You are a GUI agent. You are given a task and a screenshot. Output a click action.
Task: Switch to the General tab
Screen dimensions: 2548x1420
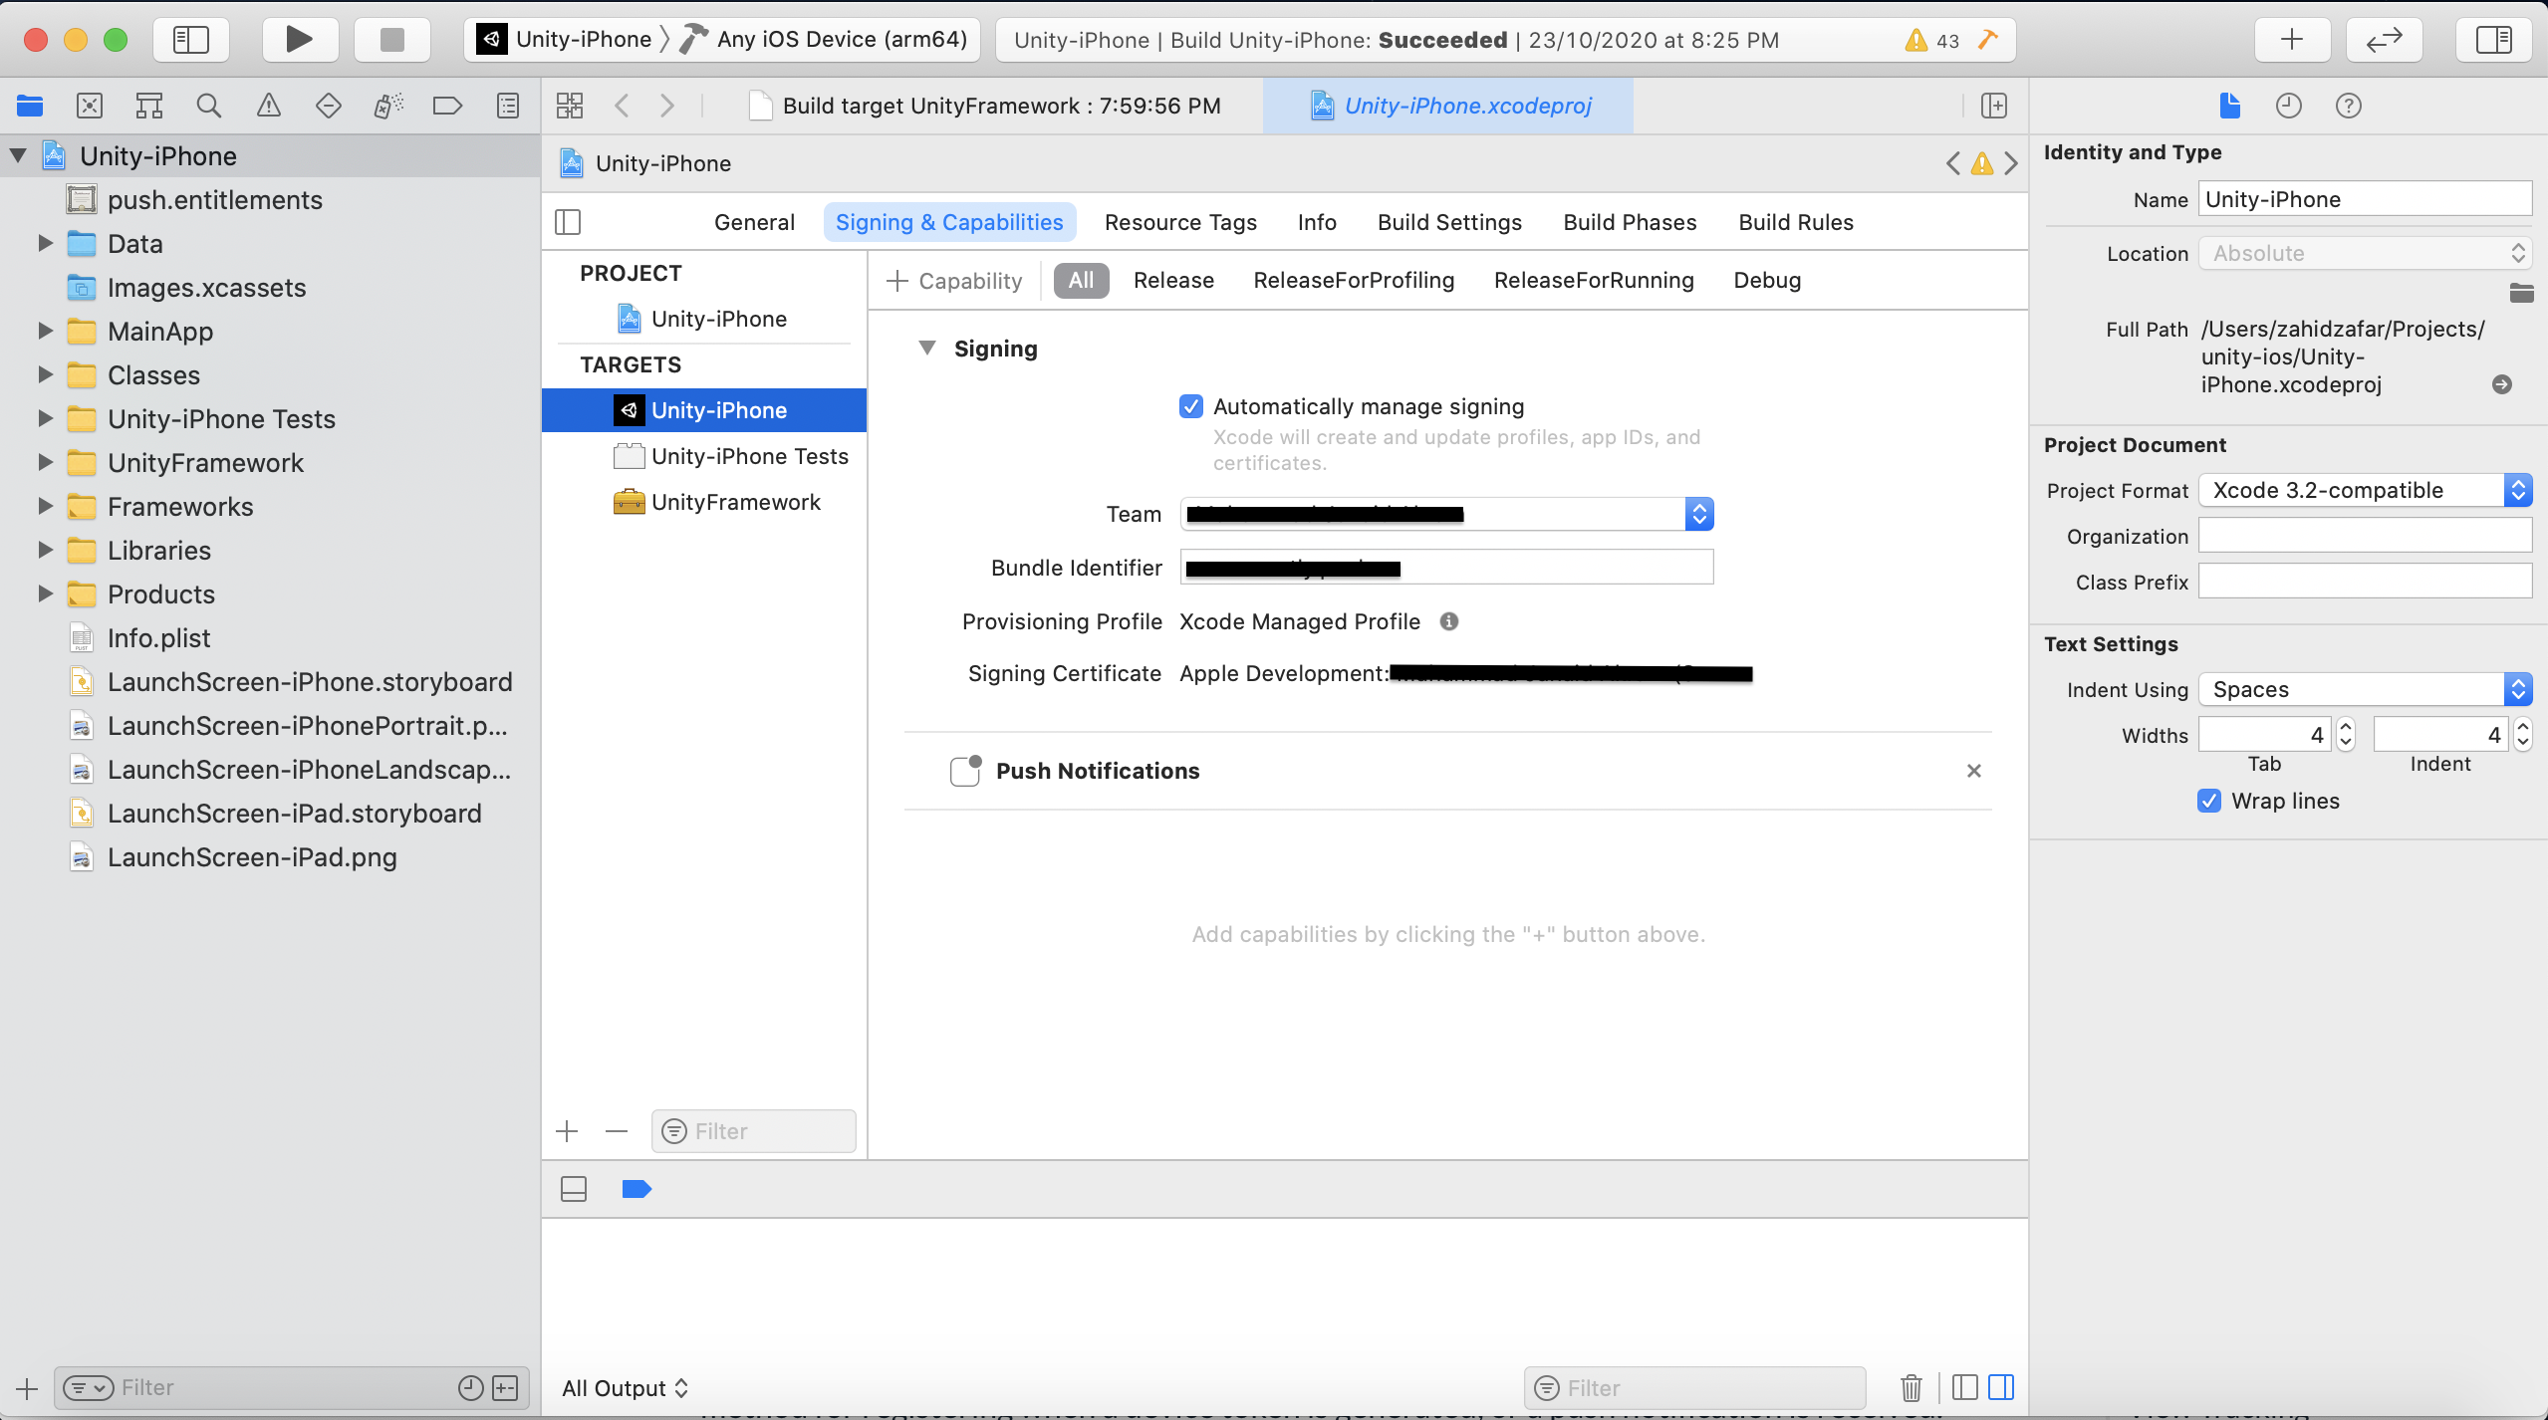pyautogui.click(x=754, y=222)
